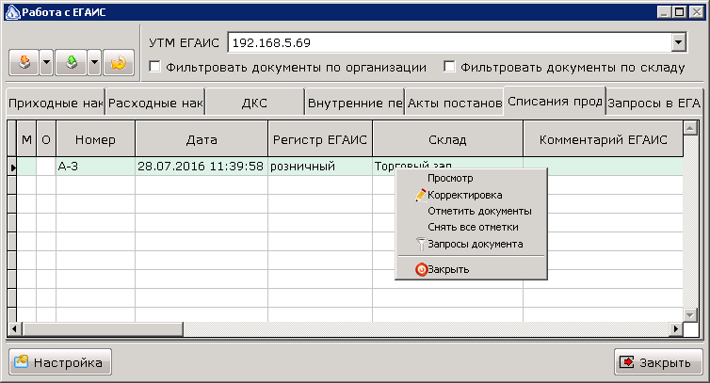Click the Комментарий ЕГАИС column header
This screenshot has height=383, width=710.
[x=604, y=140]
